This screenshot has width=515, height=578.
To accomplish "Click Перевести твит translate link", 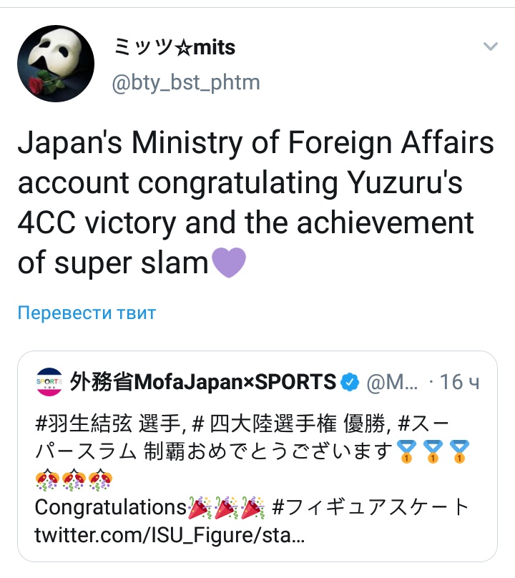I will pos(87,313).
